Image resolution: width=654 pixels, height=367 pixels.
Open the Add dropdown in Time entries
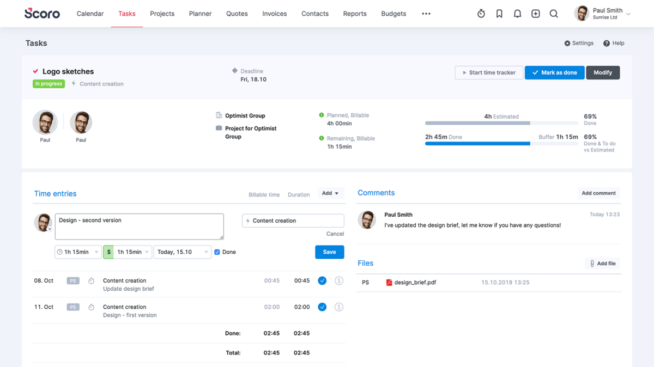pyautogui.click(x=330, y=193)
